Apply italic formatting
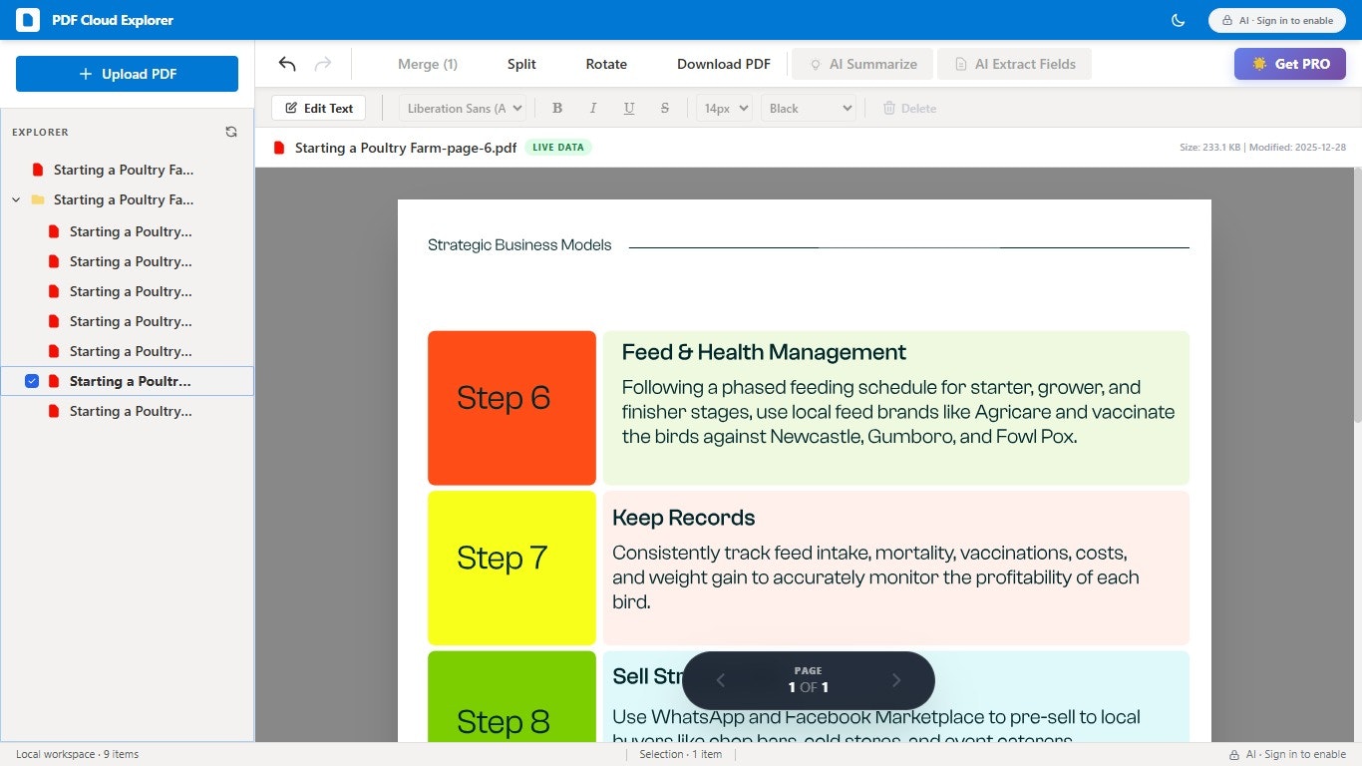This screenshot has height=766, width=1362. 593,108
